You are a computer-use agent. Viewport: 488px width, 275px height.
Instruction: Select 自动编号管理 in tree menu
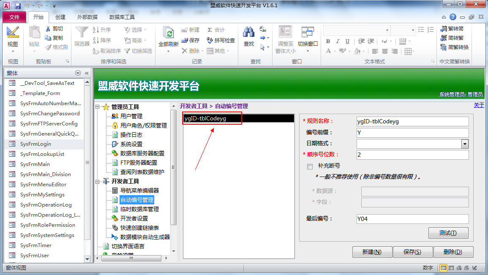[137, 200]
